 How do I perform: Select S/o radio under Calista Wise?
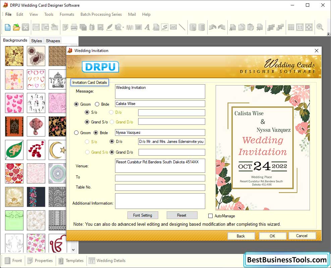(x=87, y=112)
